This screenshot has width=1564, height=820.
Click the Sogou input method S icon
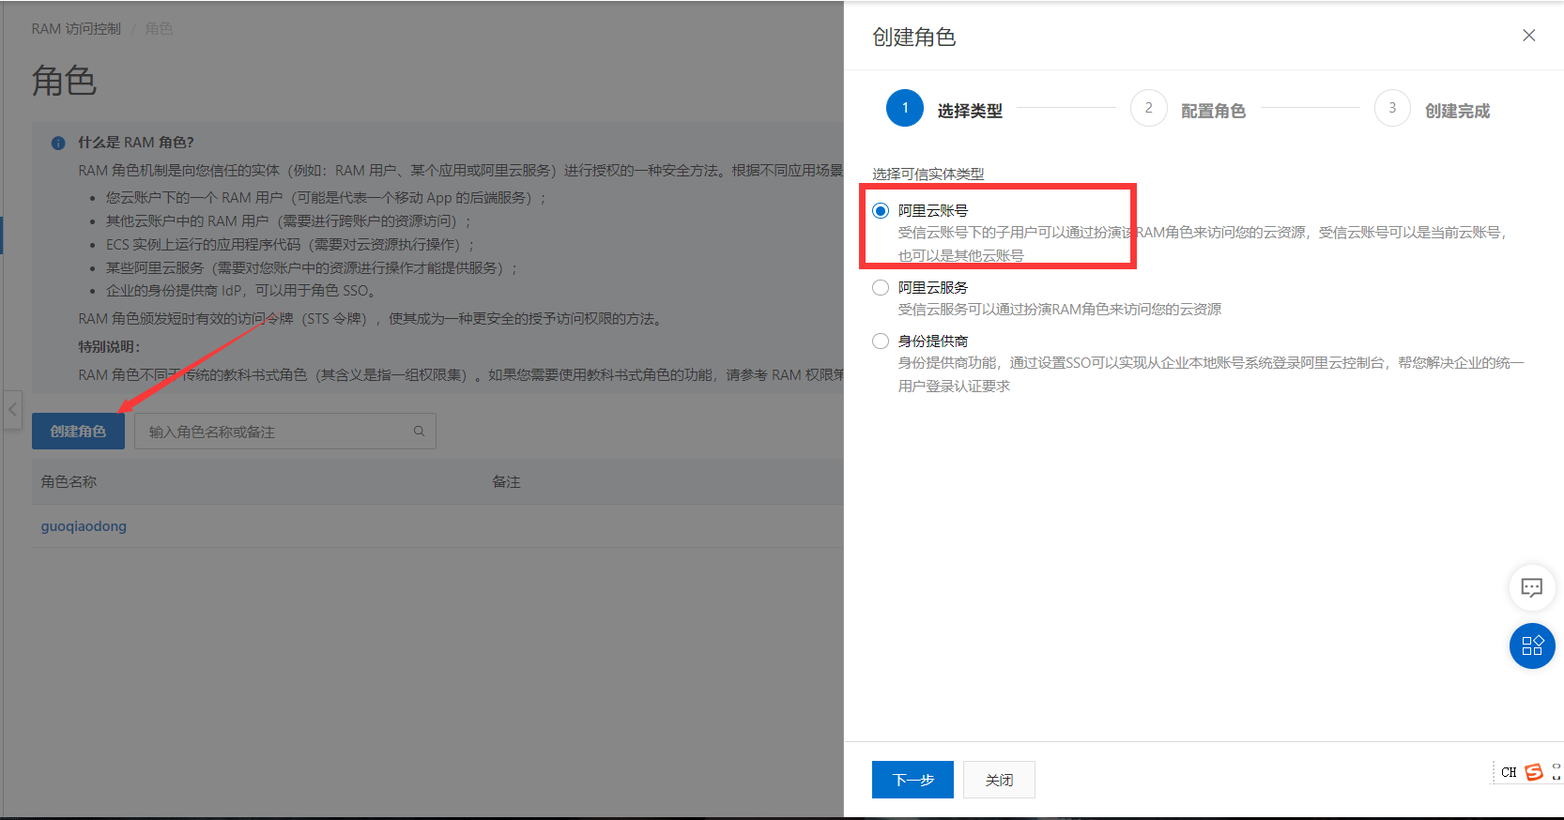[x=1534, y=772]
